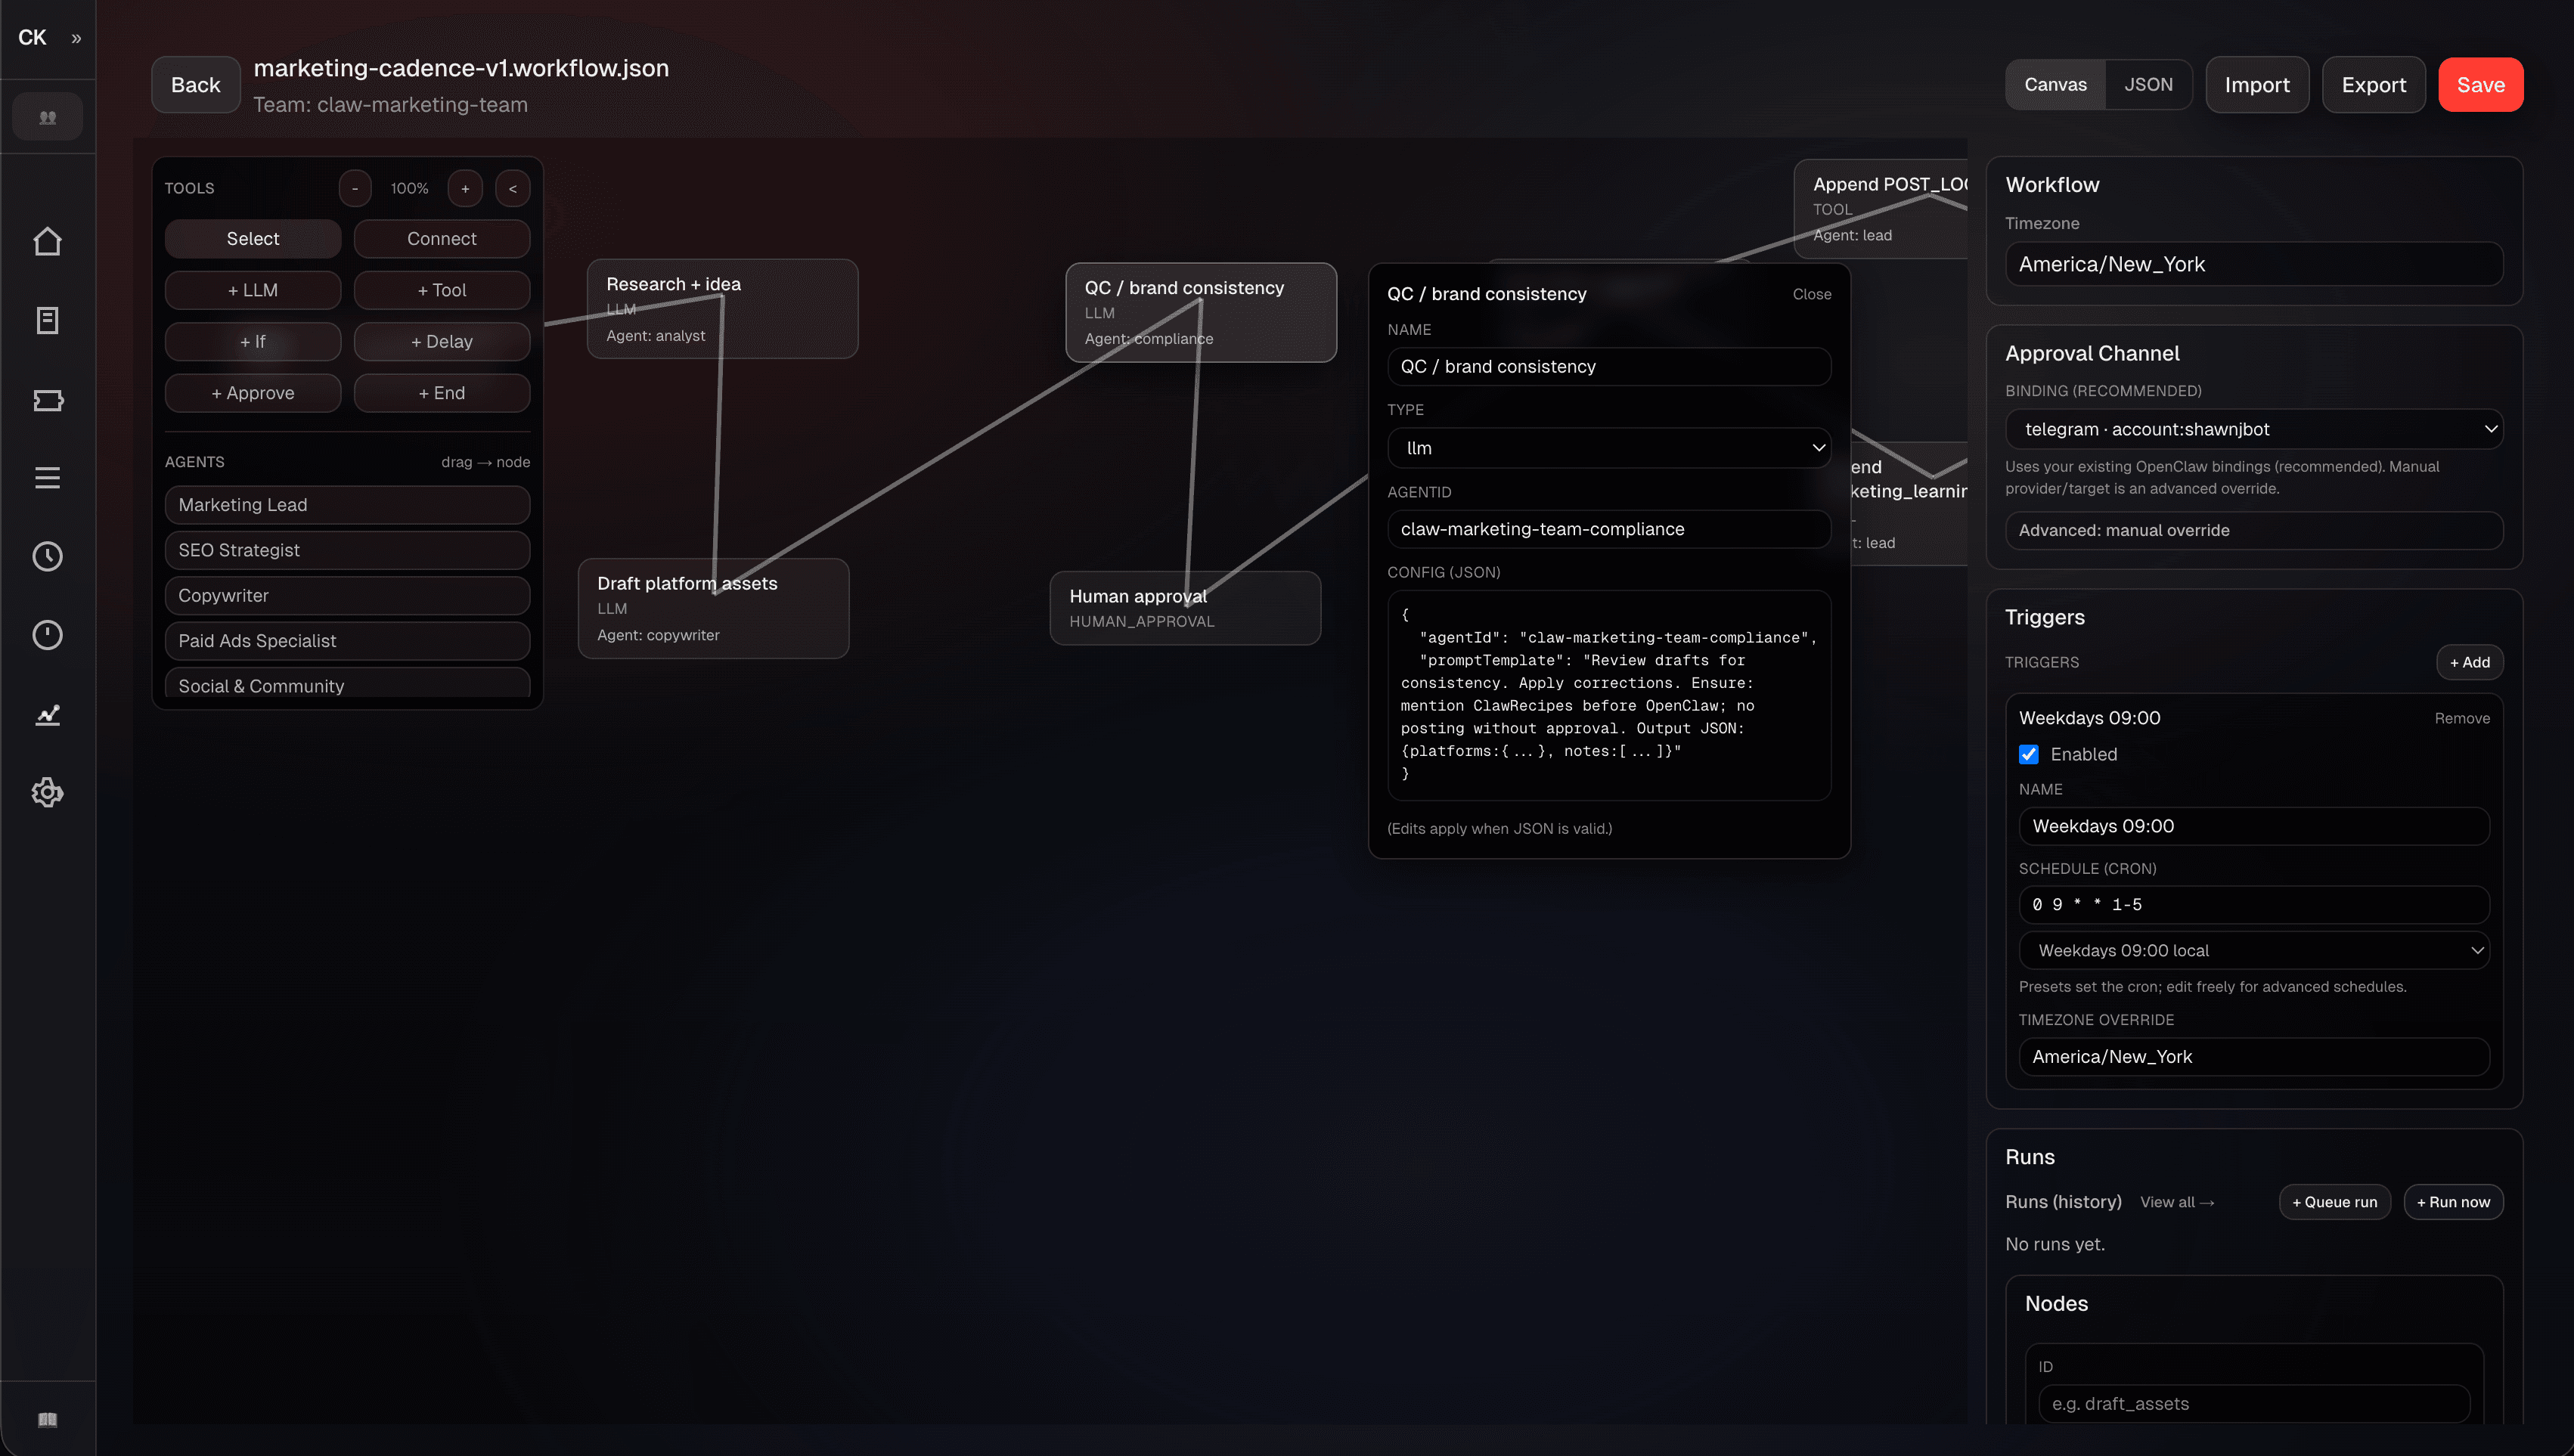Open the analytics chart icon in the sidebar

tap(47, 714)
